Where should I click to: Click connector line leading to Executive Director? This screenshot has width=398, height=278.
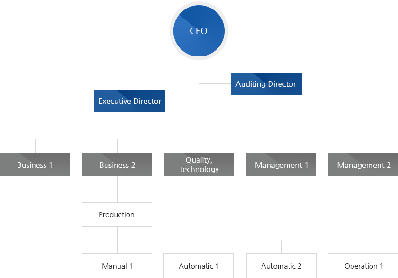point(182,101)
